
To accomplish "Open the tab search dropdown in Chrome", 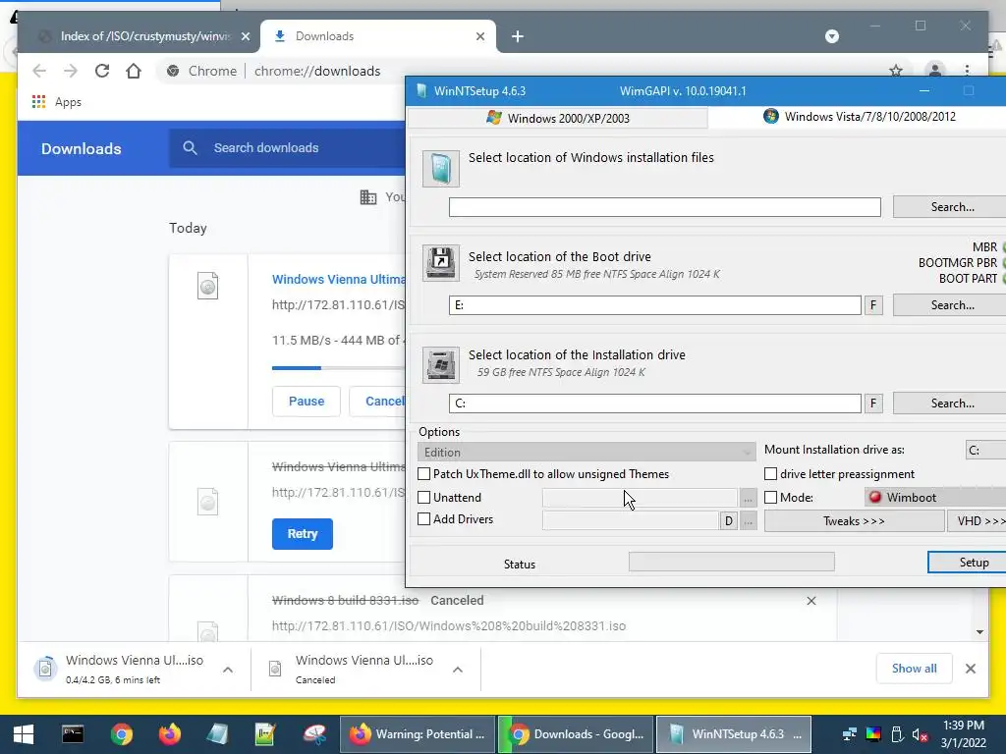I will (832, 36).
